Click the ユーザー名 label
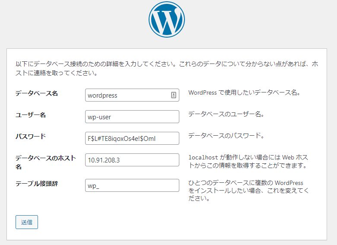Viewport: 337px width, 245px height. coord(31,115)
